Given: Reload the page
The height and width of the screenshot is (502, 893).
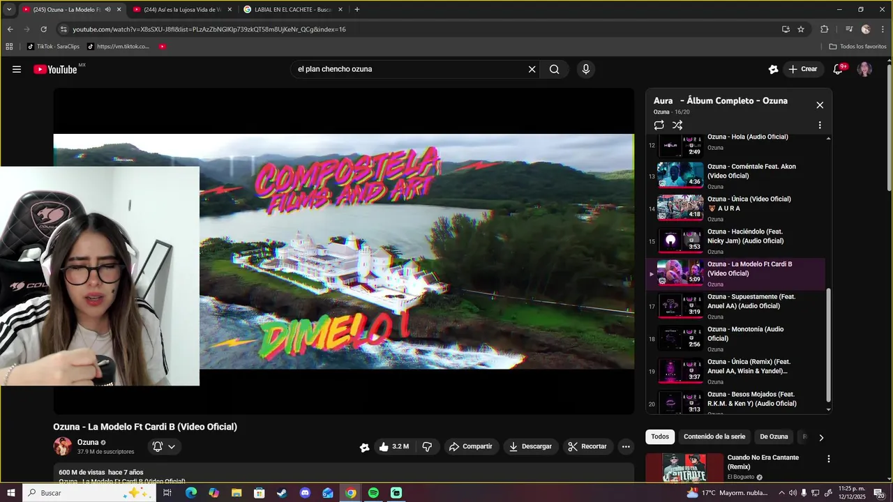Looking at the screenshot, I should [x=43, y=29].
